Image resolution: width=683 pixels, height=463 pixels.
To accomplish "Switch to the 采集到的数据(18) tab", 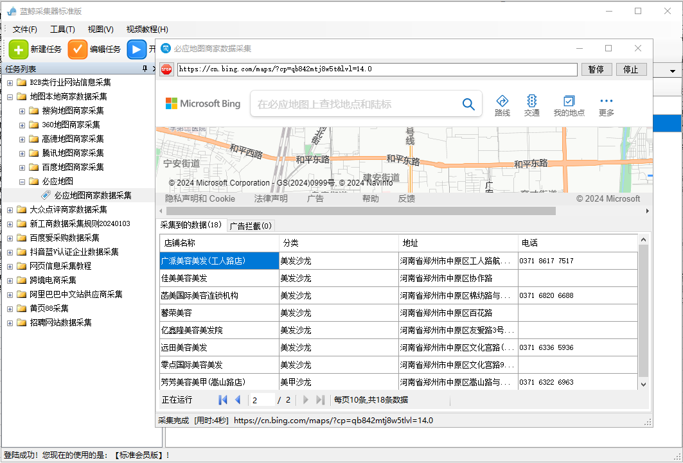I will click(x=191, y=225).
